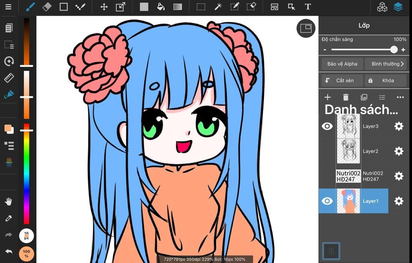Open Nutri002 HĐ247 layer gear settings
The width and height of the screenshot is (412, 263).
click(x=399, y=176)
